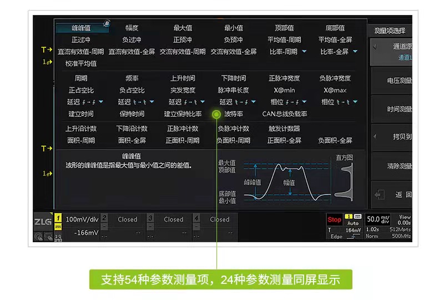Click the 512Mpts memory depth readout
The height and width of the screenshot is (300, 444).
click(400, 229)
